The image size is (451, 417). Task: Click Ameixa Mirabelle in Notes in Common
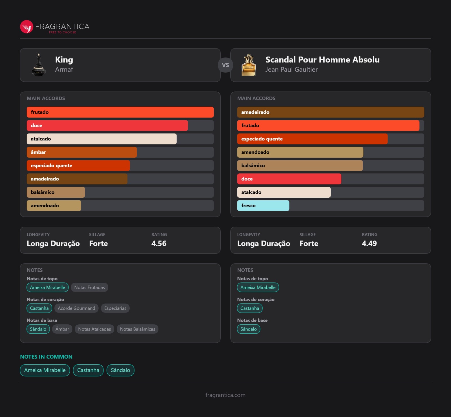tap(45, 370)
